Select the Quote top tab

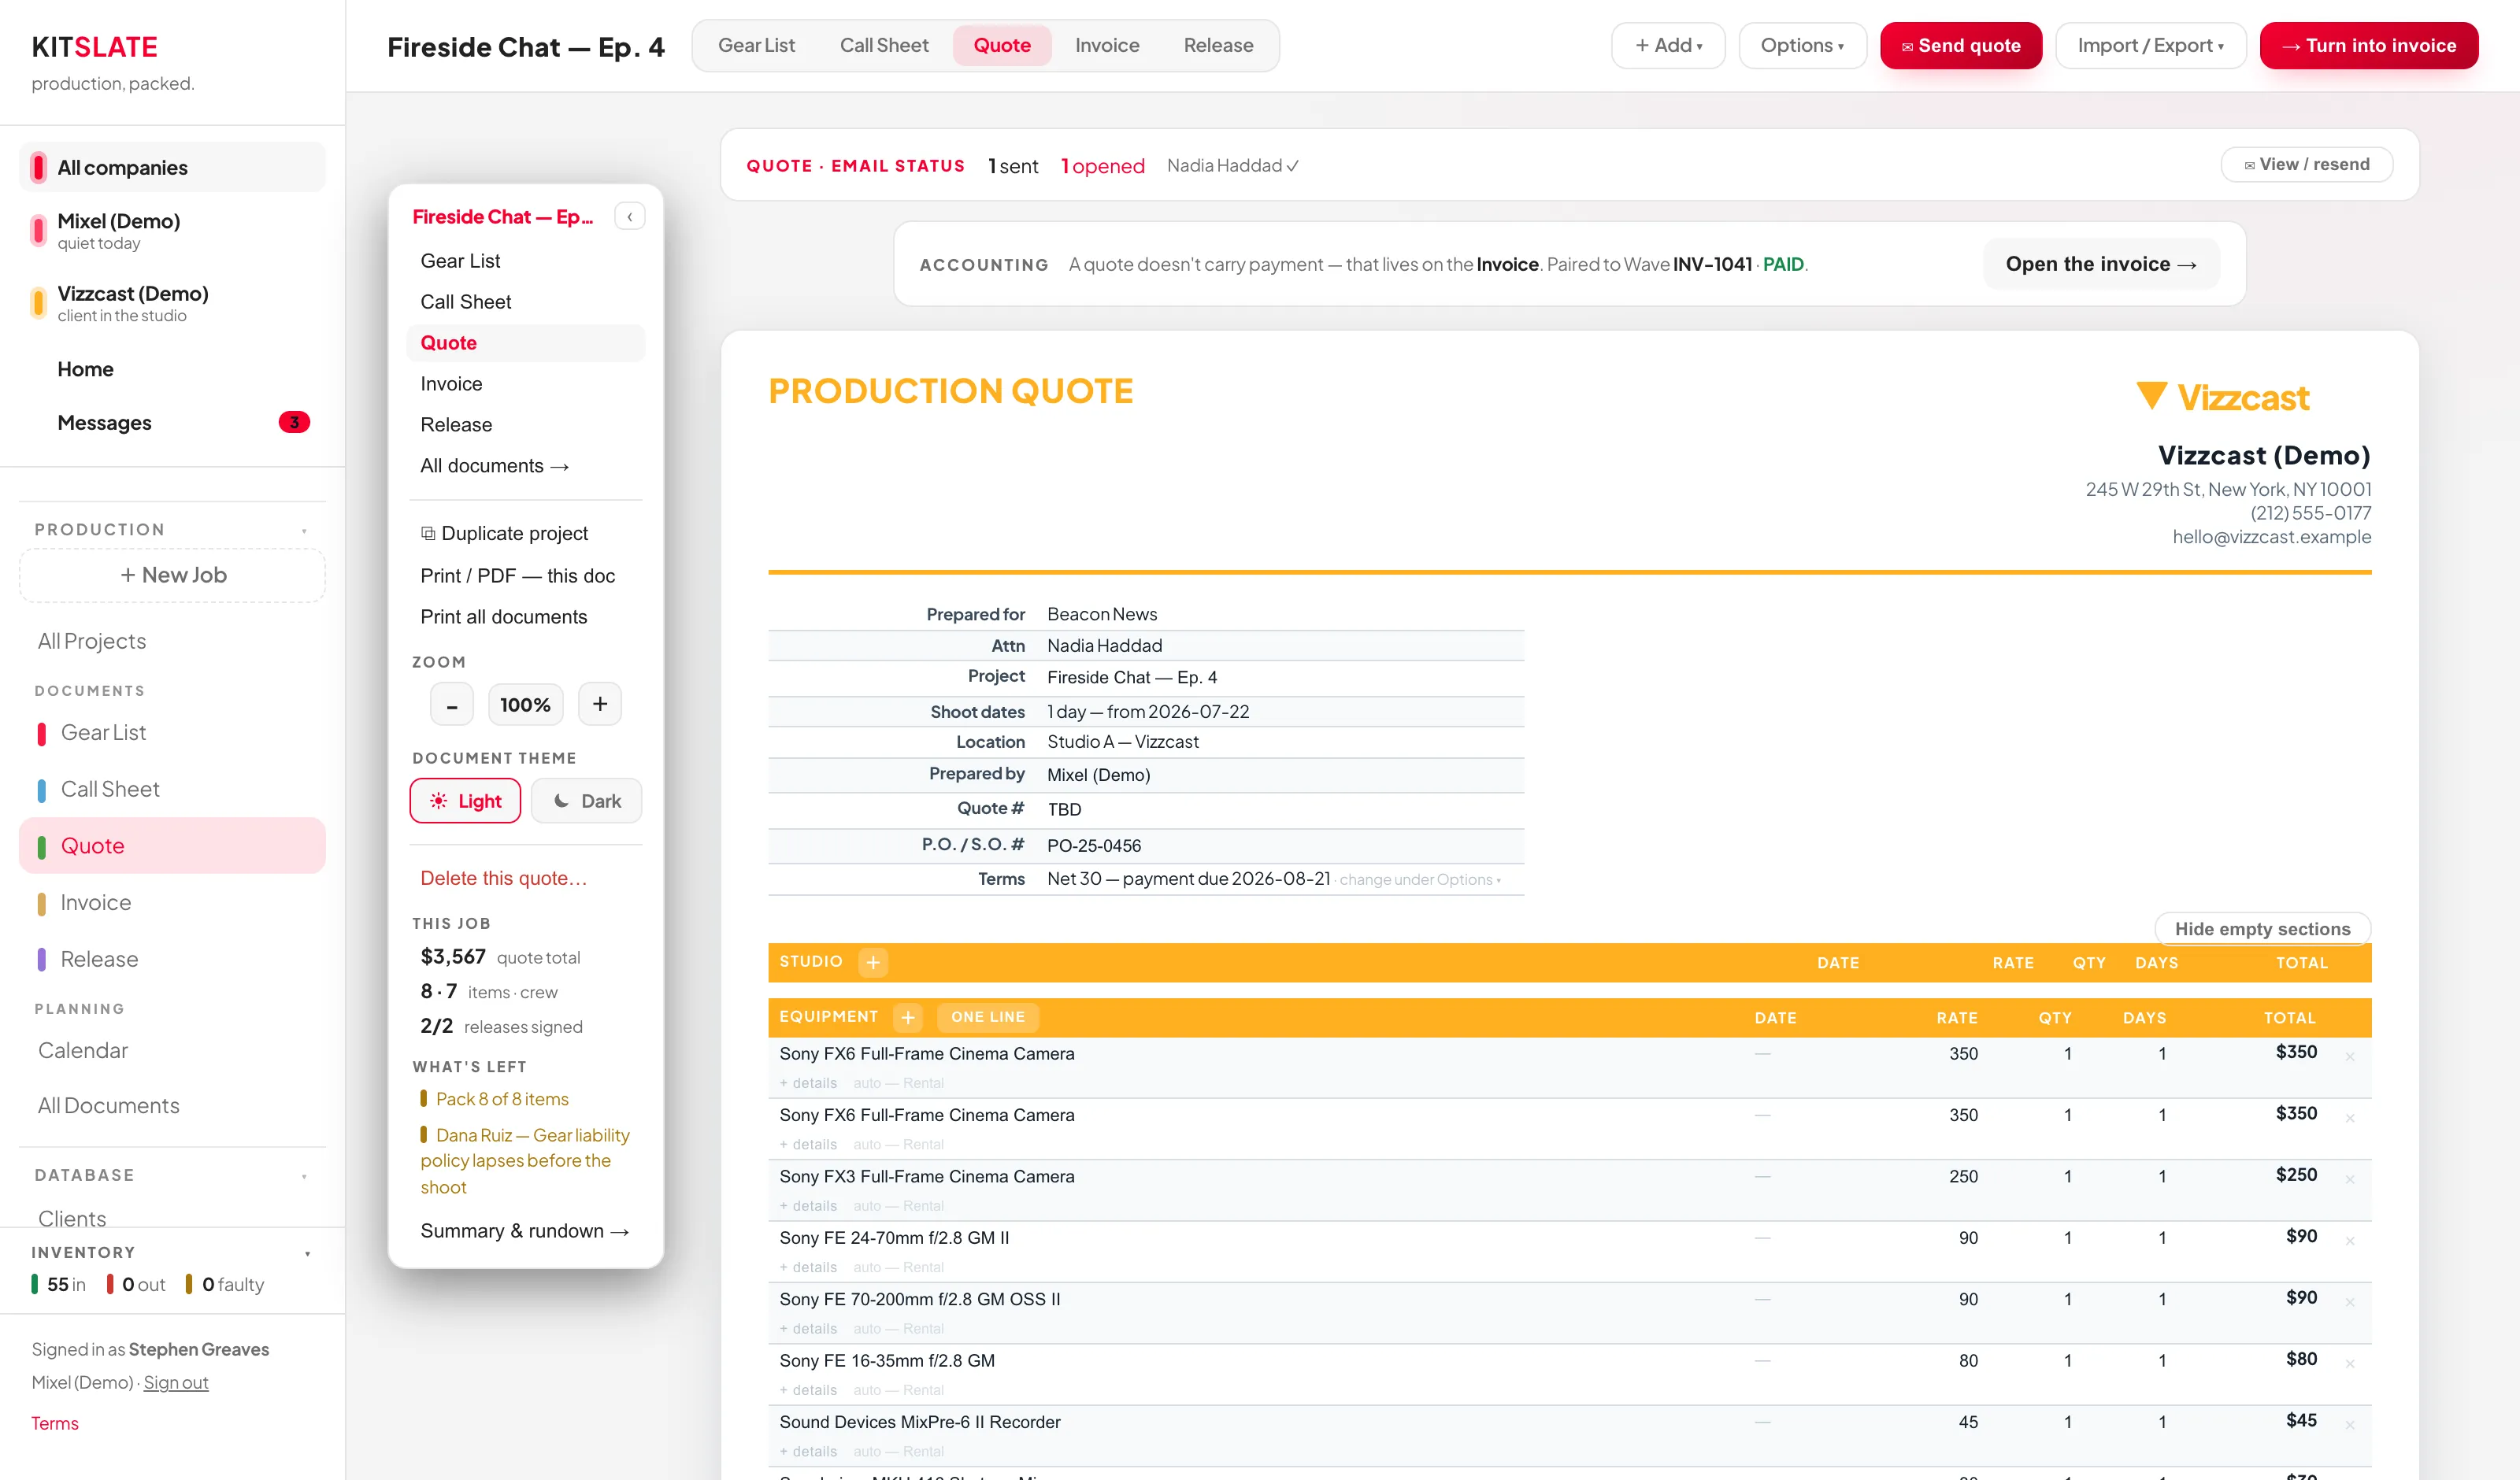tap(1002, 45)
